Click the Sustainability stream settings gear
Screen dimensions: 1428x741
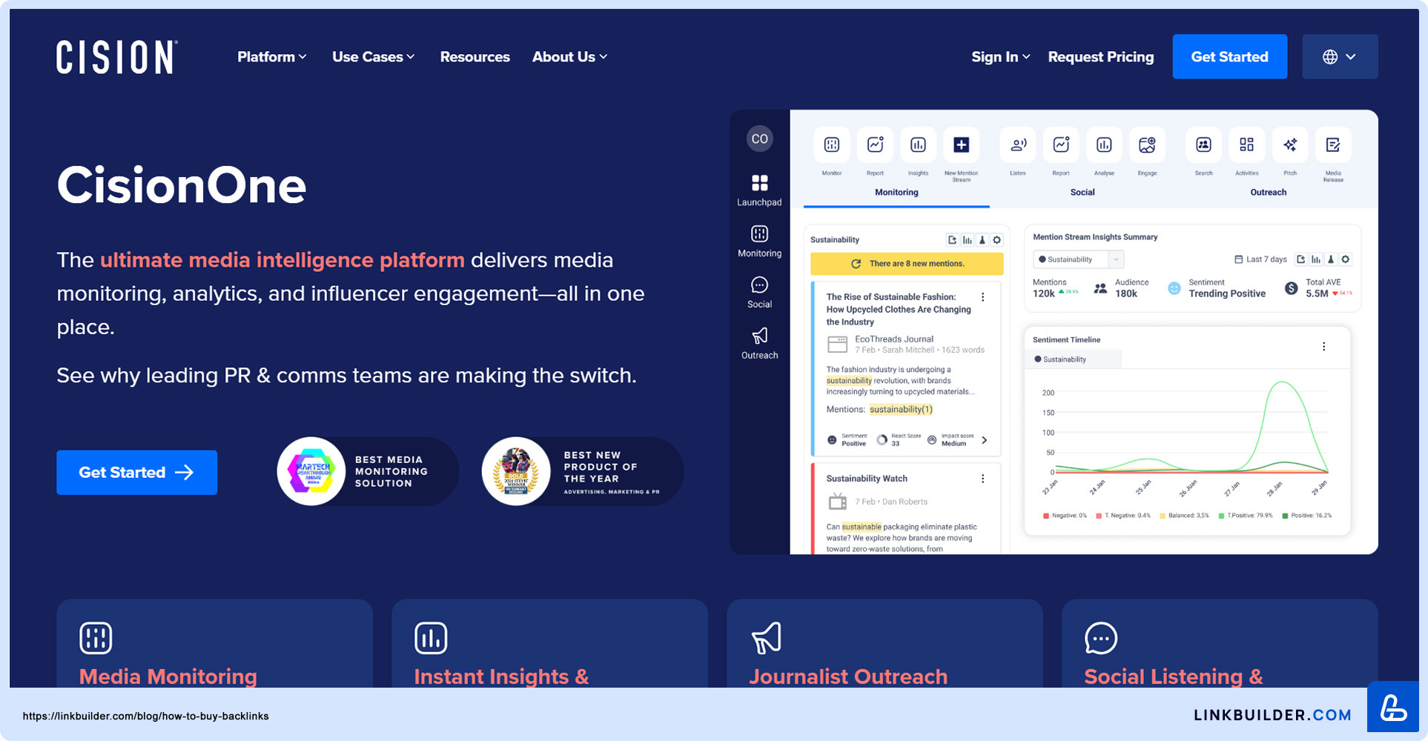[x=996, y=240]
